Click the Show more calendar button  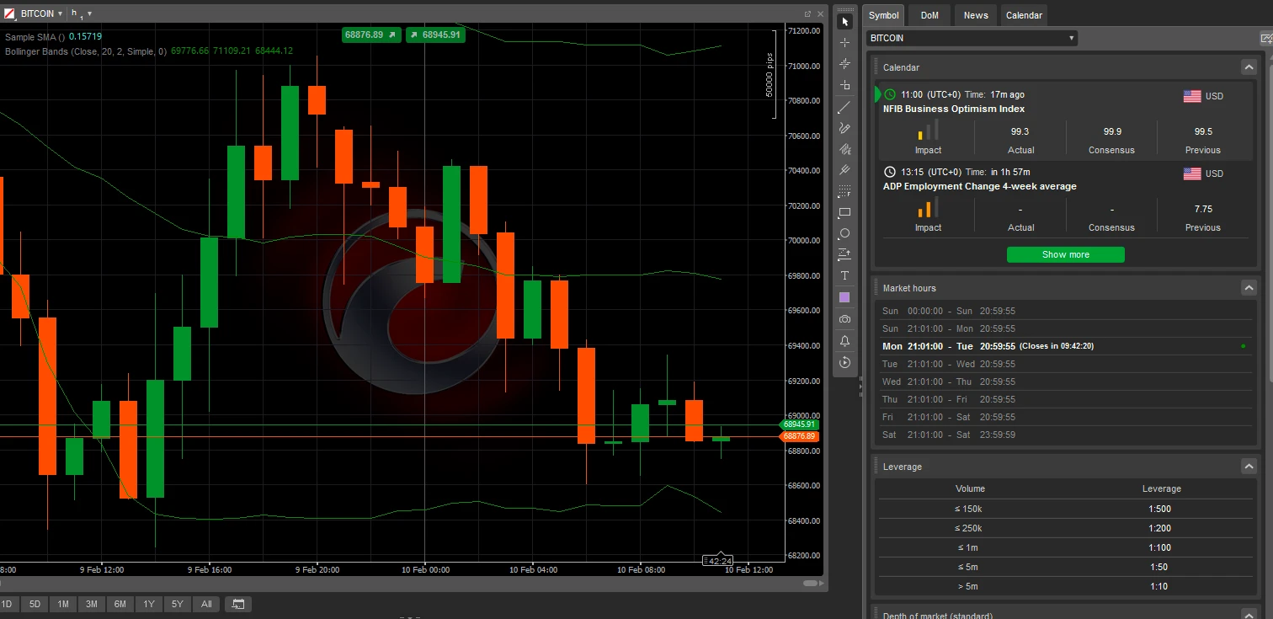[x=1065, y=254]
